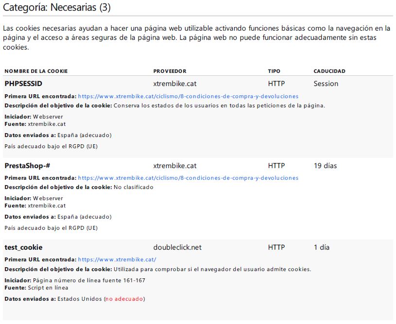Click the test_cookie cookie name
Viewport: 396px width, 324px height.
[x=23, y=247]
